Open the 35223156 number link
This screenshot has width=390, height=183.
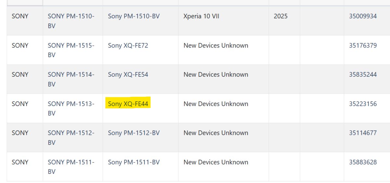[363, 104]
